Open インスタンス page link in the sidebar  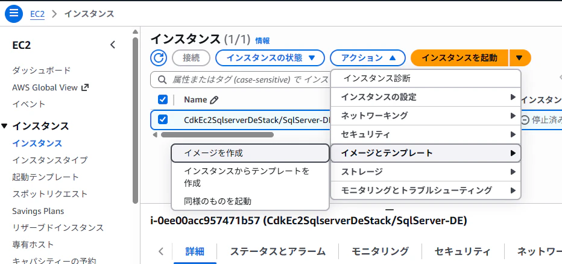click(x=37, y=143)
